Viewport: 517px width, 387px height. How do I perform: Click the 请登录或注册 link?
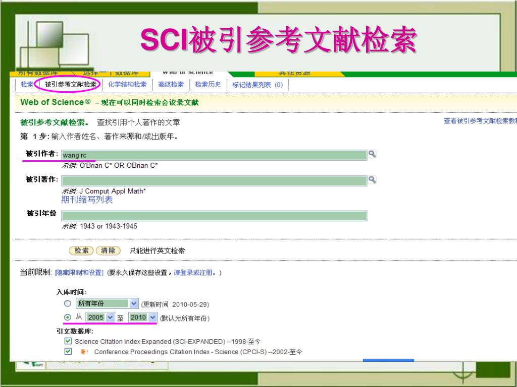point(194,273)
